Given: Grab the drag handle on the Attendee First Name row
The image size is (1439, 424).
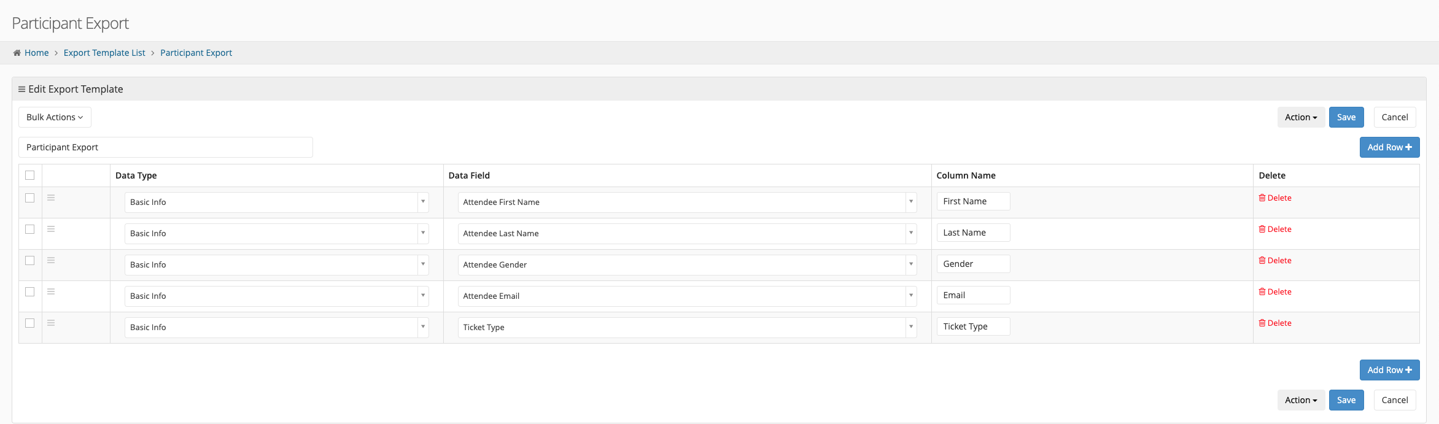Looking at the screenshot, I should (x=51, y=198).
